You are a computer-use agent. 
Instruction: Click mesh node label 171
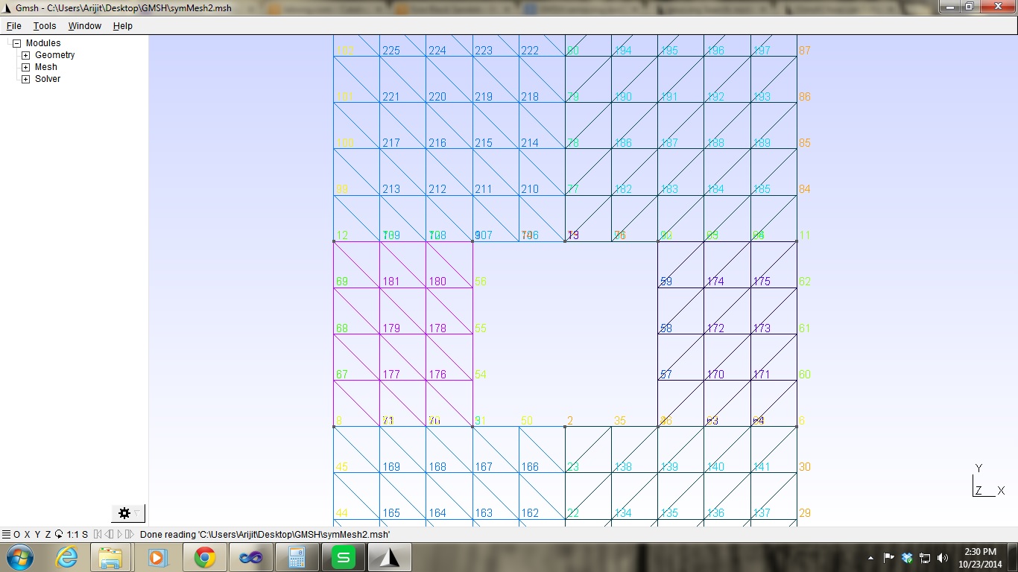pyautogui.click(x=762, y=375)
